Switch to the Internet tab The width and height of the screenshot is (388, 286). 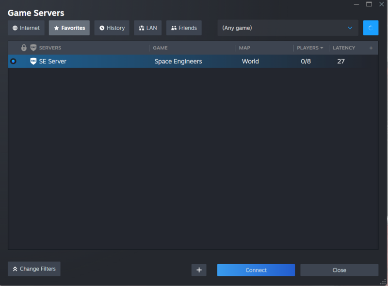pyautogui.click(x=26, y=28)
